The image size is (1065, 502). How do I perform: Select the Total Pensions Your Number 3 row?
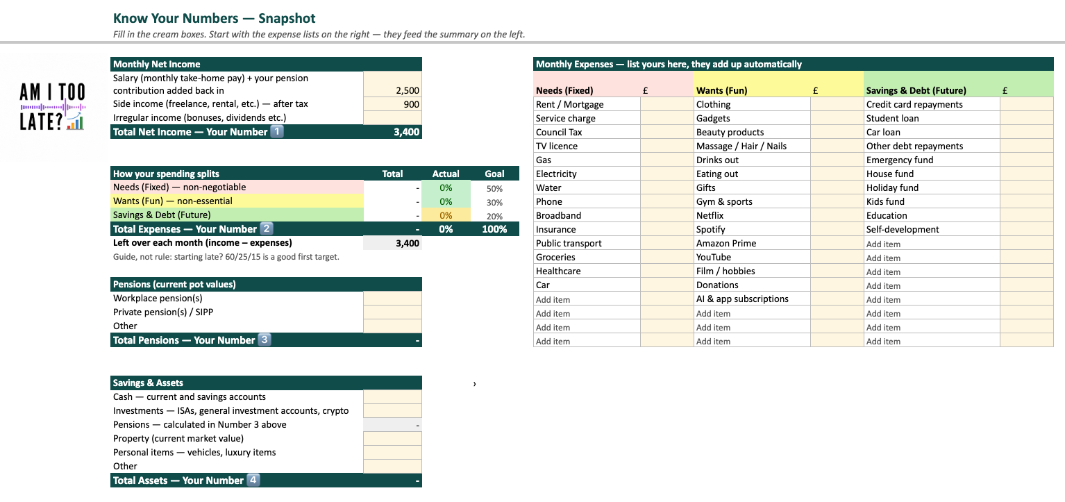pyautogui.click(x=266, y=340)
